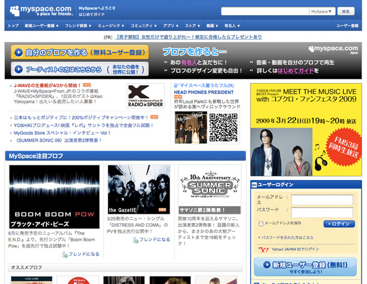Open MyGoods Store スペシャル・インタビュー Vol.1 link

(62, 133)
